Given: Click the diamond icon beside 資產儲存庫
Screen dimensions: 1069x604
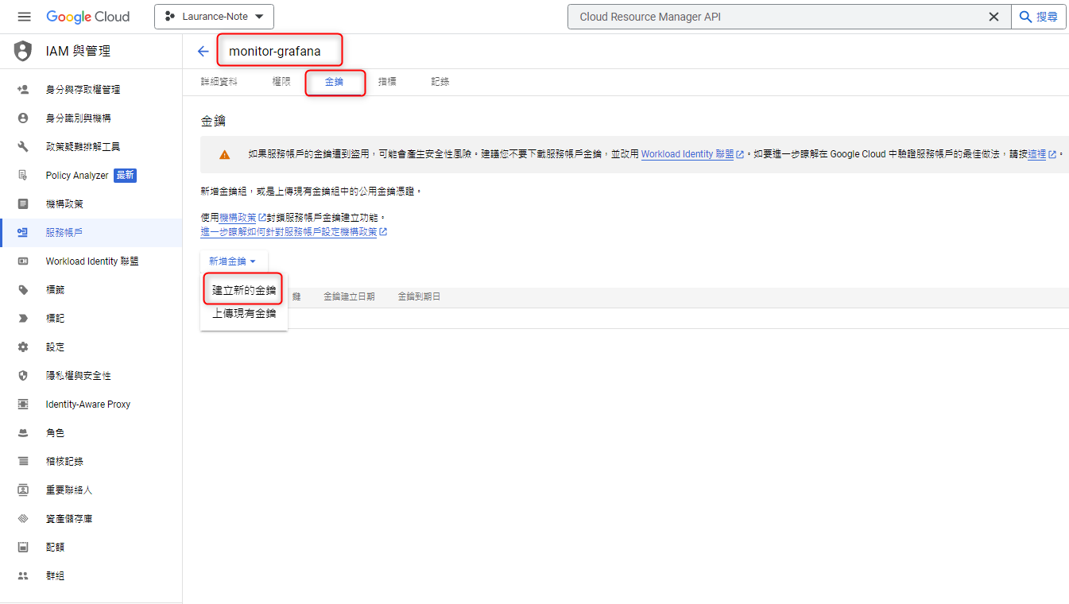Looking at the screenshot, I should pyautogui.click(x=23, y=519).
